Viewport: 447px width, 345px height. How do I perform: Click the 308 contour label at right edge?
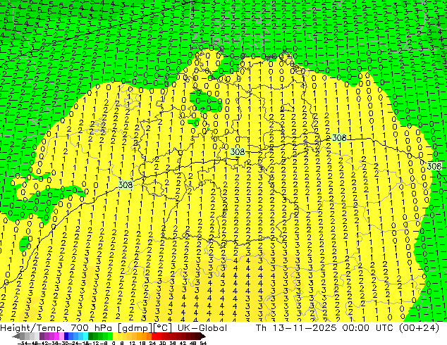pos(434,166)
